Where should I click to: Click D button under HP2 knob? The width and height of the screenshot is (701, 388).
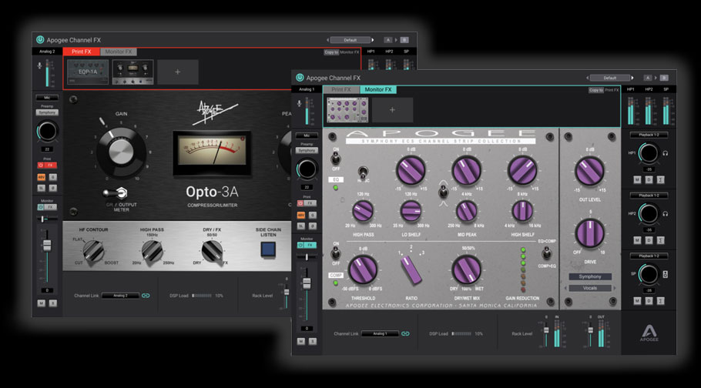[649, 240]
